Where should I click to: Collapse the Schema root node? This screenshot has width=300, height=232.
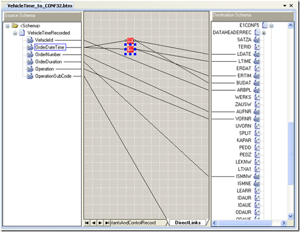coord(8,26)
